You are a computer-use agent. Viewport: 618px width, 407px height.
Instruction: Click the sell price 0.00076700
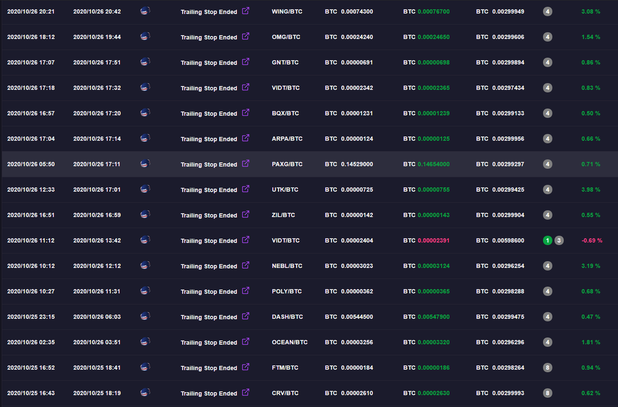[x=434, y=11]
